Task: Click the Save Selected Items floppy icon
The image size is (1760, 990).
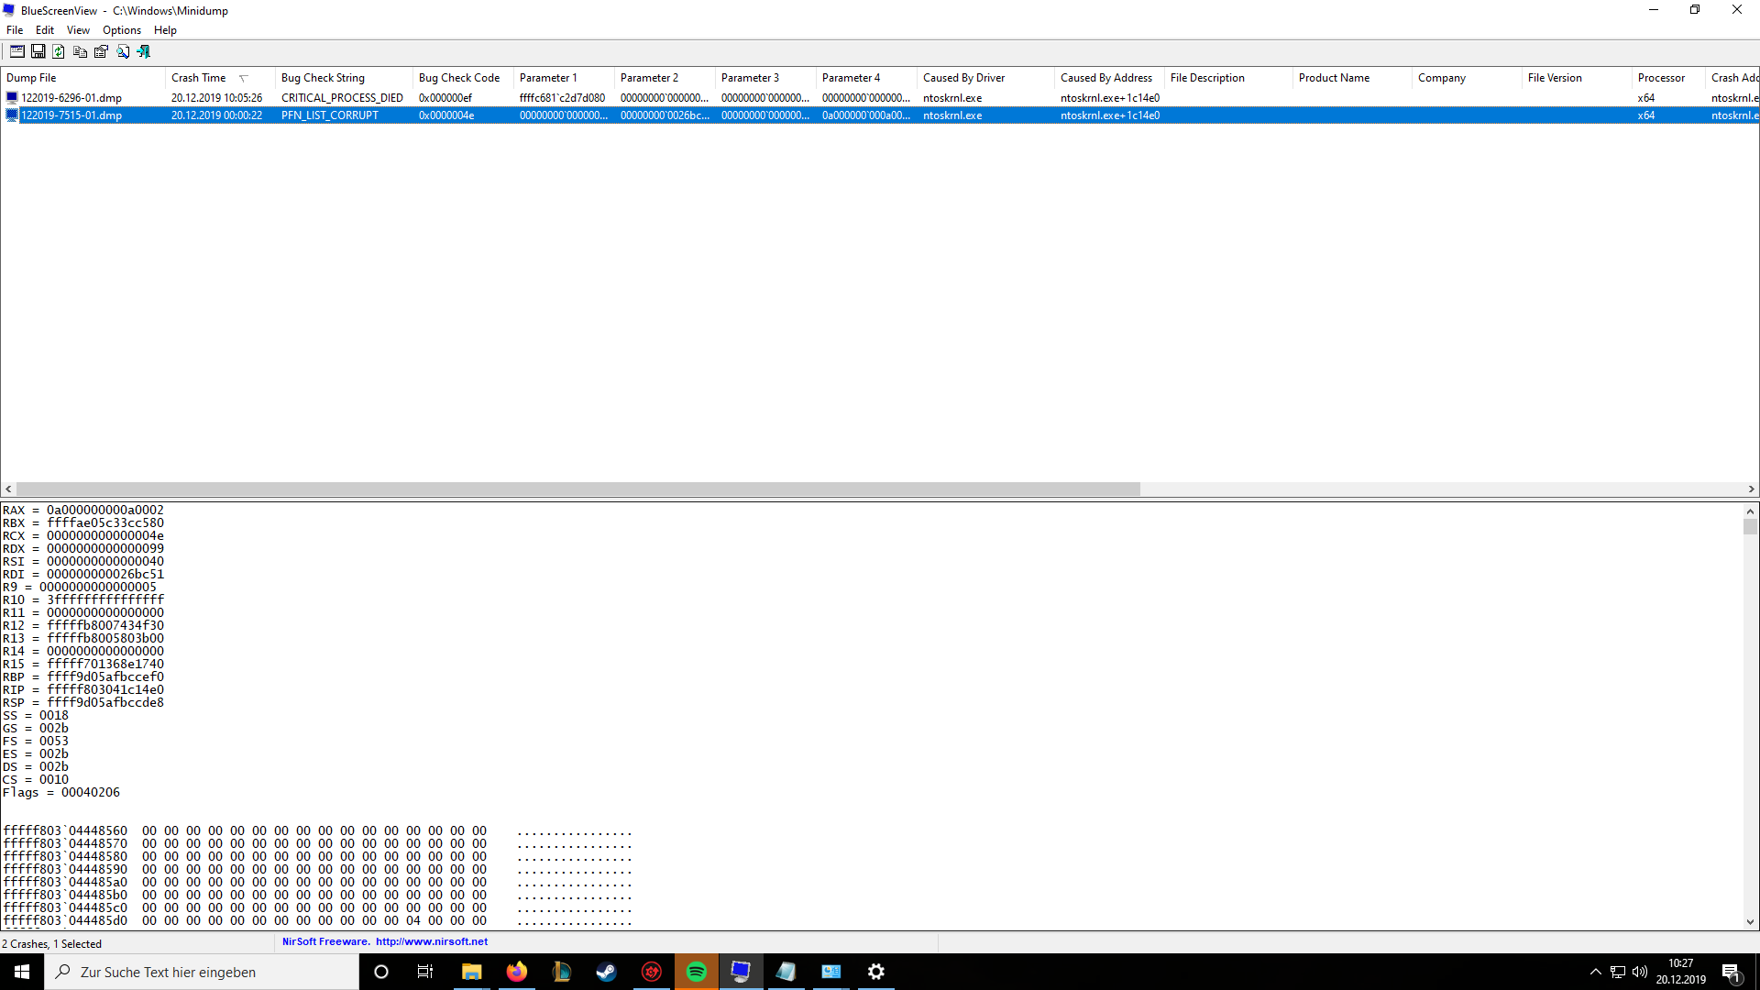Action: (38, 51)
